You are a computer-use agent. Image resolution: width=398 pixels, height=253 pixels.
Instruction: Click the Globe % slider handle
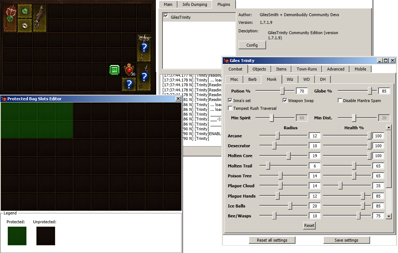(x=370, y=91)
